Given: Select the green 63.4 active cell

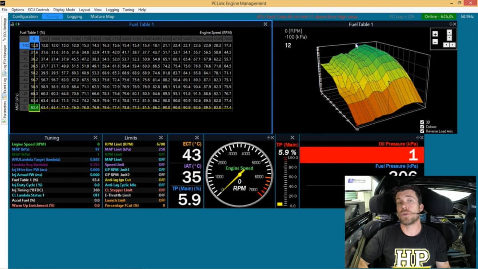Looking at the screenshot, I should coord(34,108).
